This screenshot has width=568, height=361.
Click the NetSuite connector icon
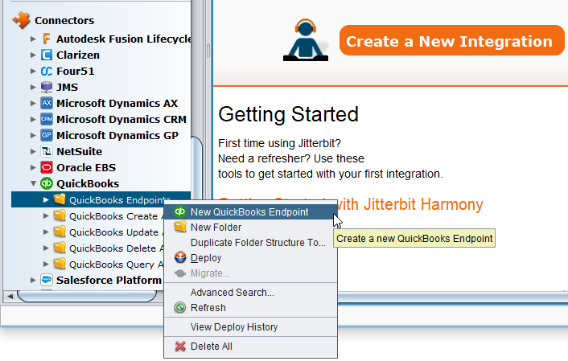click(x=47, y=151)
